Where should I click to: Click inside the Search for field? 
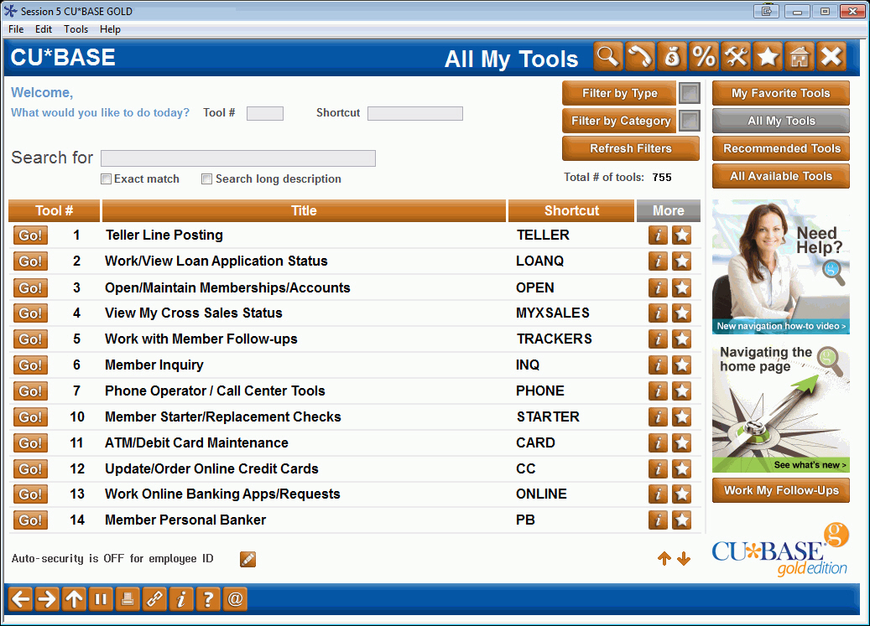(x=237, y=158)
